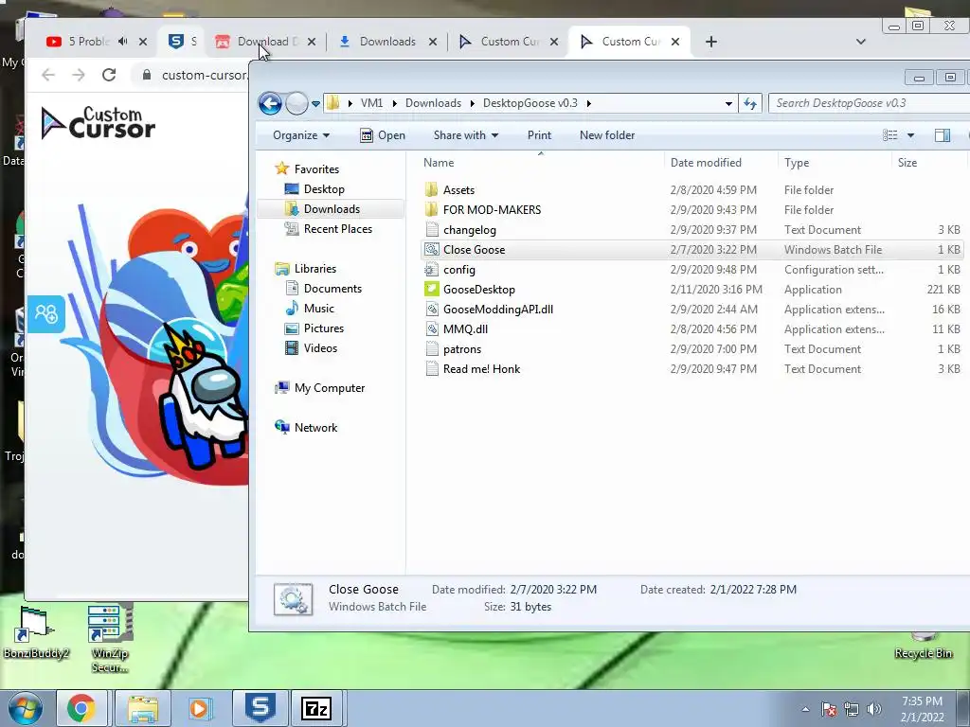Click the Custom Cursor site logo
The width and height of the screenshot is (970, 727).
(98, 122)
